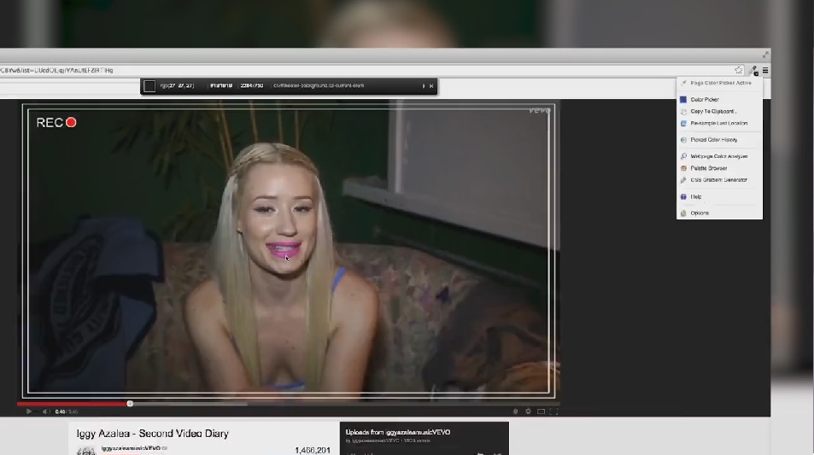The height and width of the screenshot is (455, 814).
Task: Open the iggyazaleamusicVEVO channel link
Action: [x=131, y=447]
